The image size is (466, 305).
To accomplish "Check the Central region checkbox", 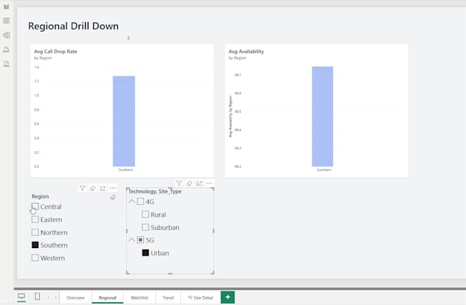I will [x=35, y=206].
